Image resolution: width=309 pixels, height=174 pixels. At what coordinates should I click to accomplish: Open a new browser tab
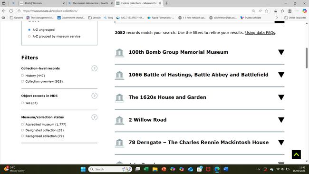click(166, 3)
